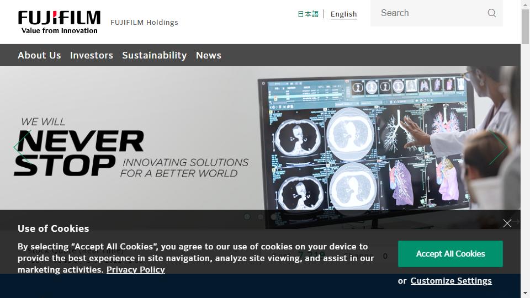Open the News menu item
Image resolution: width=530 pixels, height=298 pixels.
tap(209, 55)
